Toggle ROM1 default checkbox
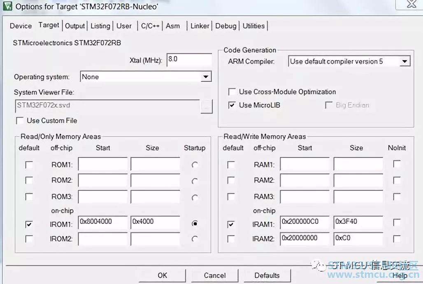 click(x=29, y=165)
